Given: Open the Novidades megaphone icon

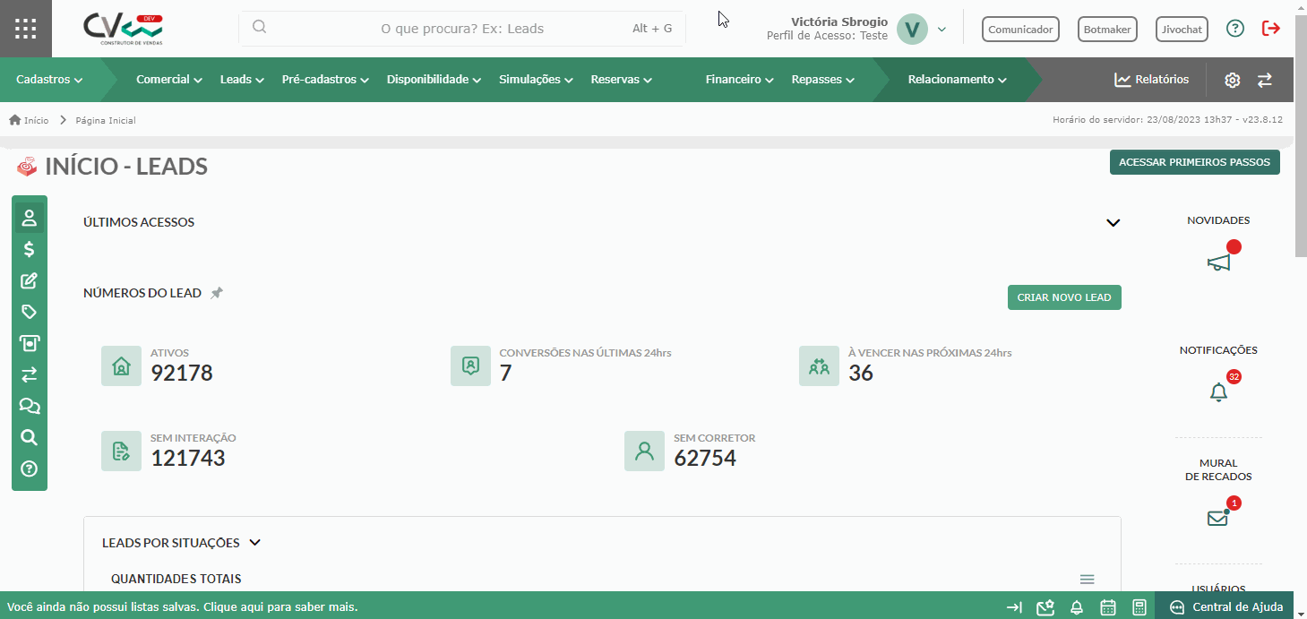Looking at the screenshot, I should 1218,262.
